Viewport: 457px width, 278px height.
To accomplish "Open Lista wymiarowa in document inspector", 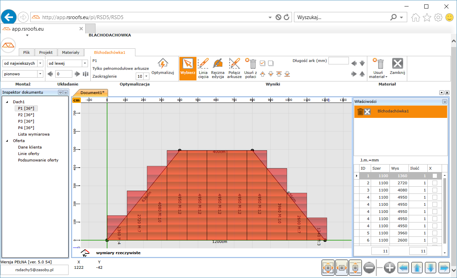I will [34, 134].
